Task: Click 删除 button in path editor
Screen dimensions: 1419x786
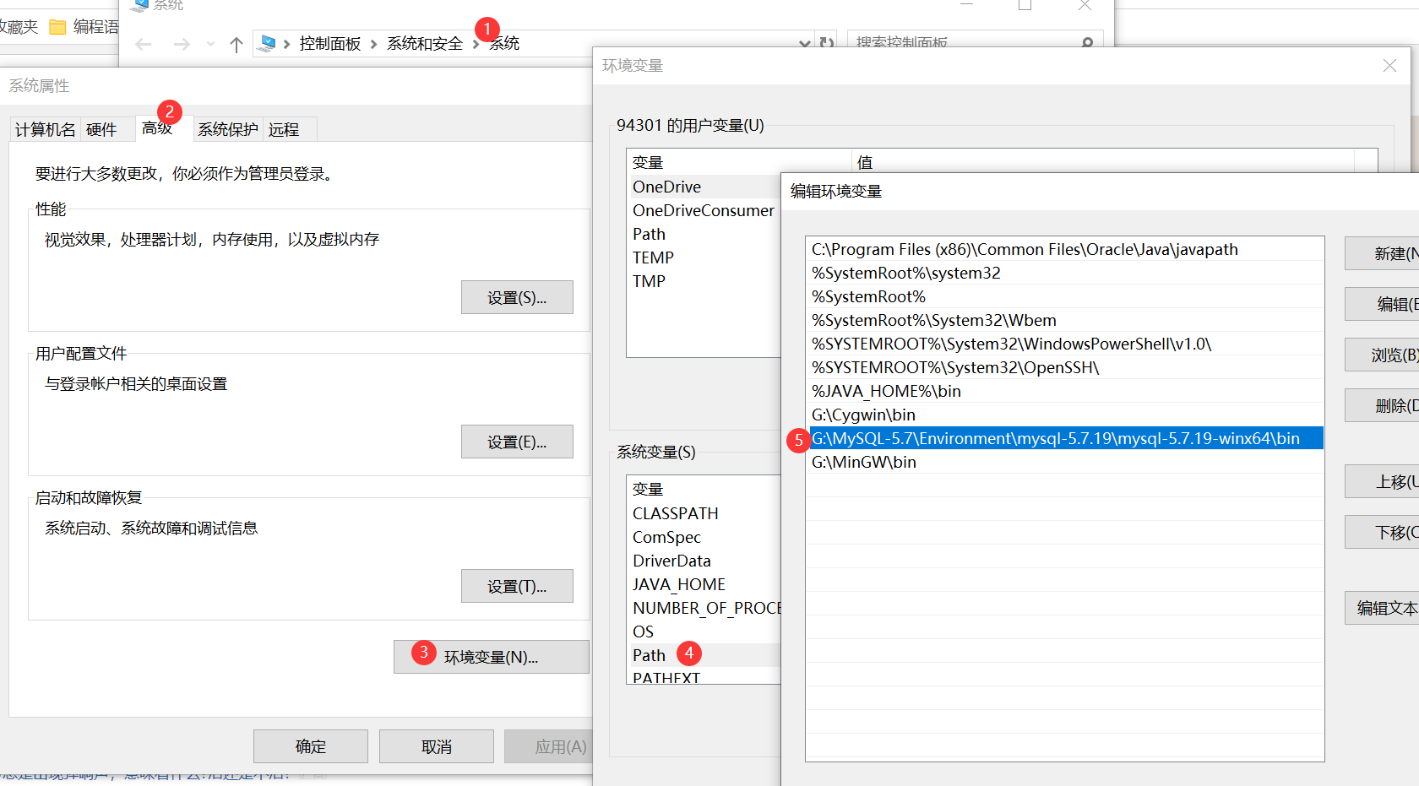Action: [1383, 405]
